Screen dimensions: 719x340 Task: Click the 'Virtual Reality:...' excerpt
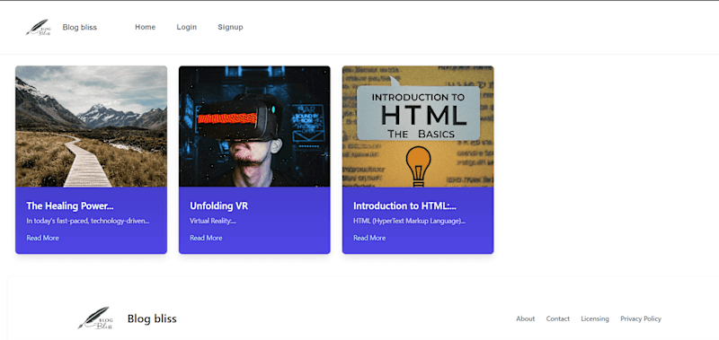click(x=213, y=221)
